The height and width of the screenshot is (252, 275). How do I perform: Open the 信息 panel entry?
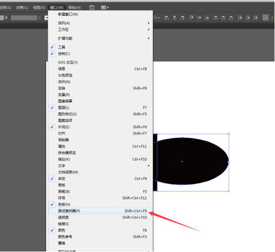(x=101, y=69)
